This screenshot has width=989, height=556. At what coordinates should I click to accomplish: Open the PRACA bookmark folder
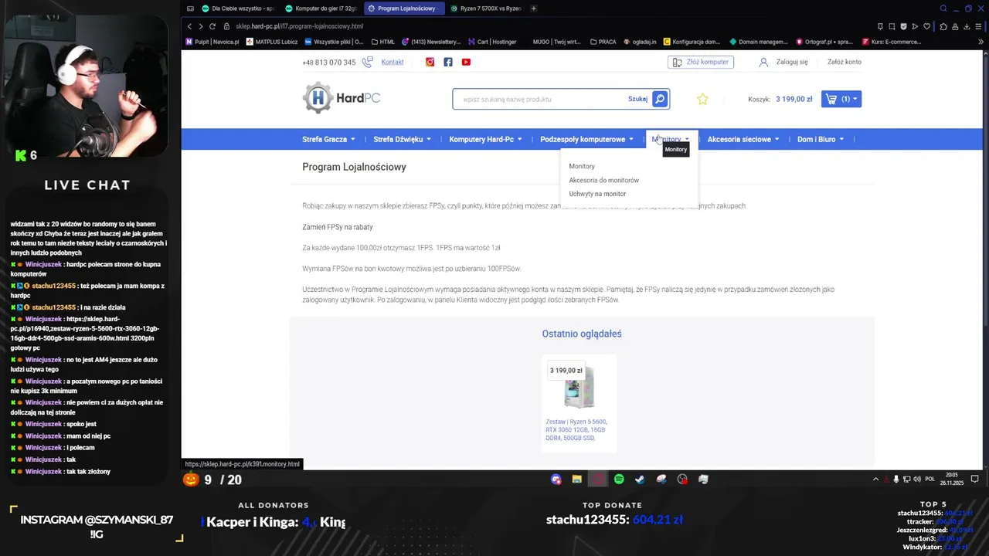(603, 42)
